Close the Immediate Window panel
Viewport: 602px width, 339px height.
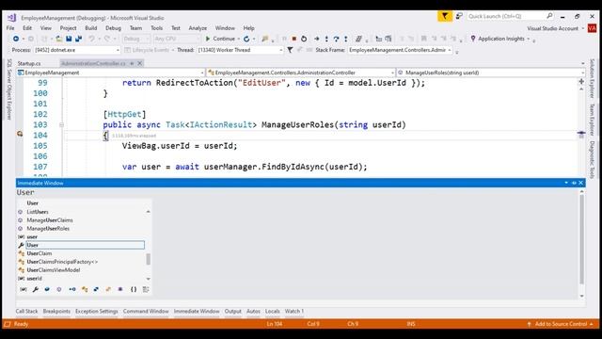point(581,183)
